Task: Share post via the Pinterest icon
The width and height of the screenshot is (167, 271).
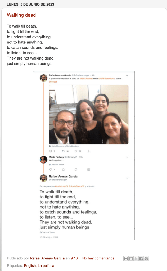Action: (146, 258)
